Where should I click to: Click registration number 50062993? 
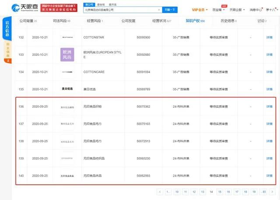coord(143,176)
